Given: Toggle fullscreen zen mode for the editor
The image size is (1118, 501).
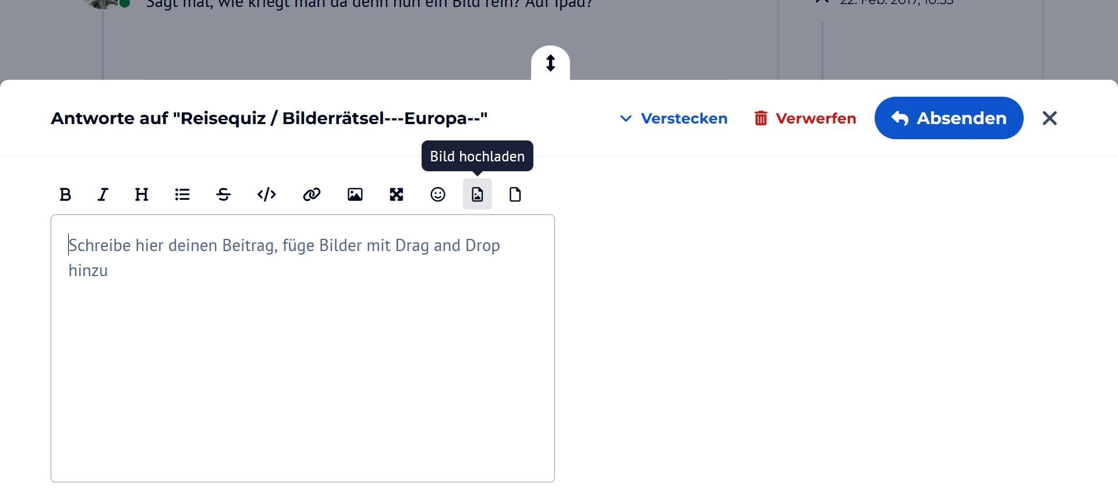Looking at the screenshot, I should click(x=397, y=195).
